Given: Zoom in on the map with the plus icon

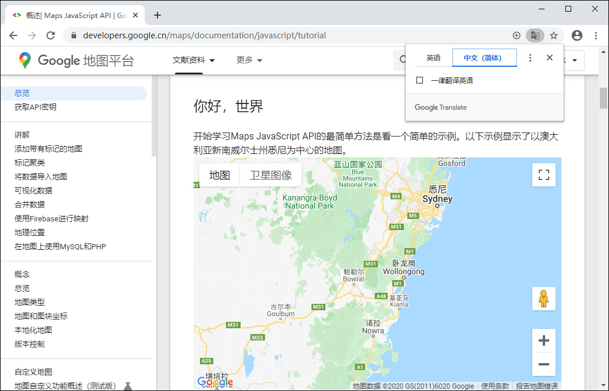Looking at the screenshot, I should tap(543, 340).
